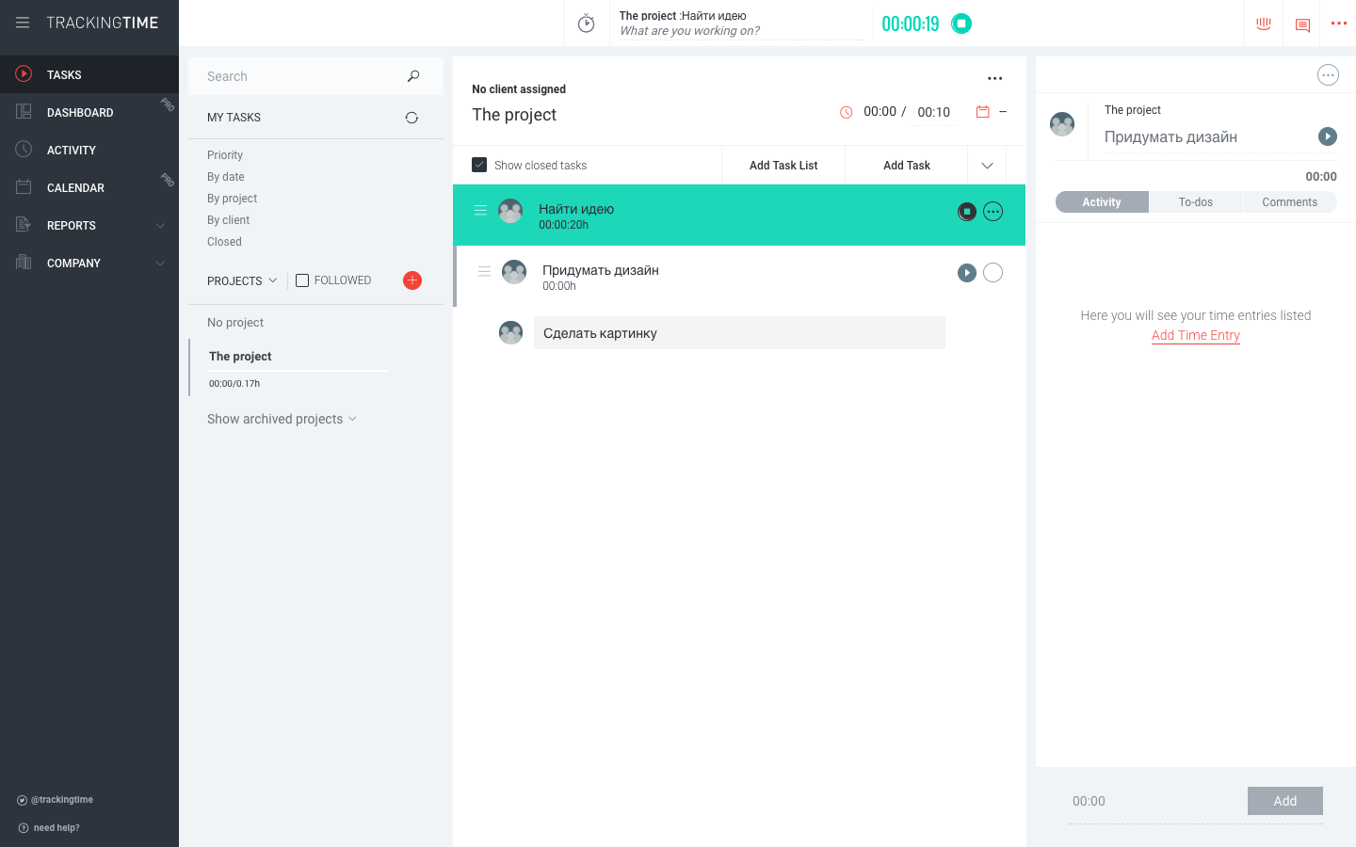Open the hamburger menu in the sidebar header

pos(23,23)
